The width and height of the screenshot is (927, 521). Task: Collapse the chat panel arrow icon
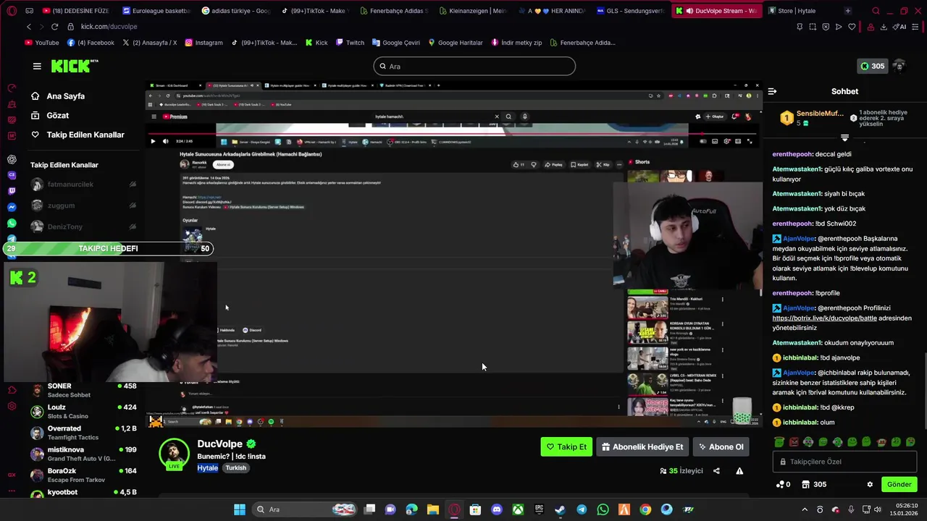point(772,91)
